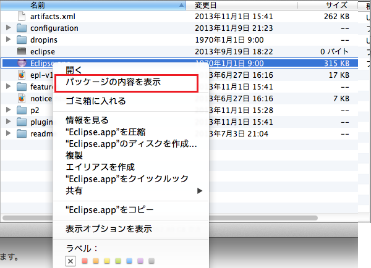Viewport: 371px width, 268px height.
Task: Choose ゴミ箱に入れる from context menu
Action: 130,101
